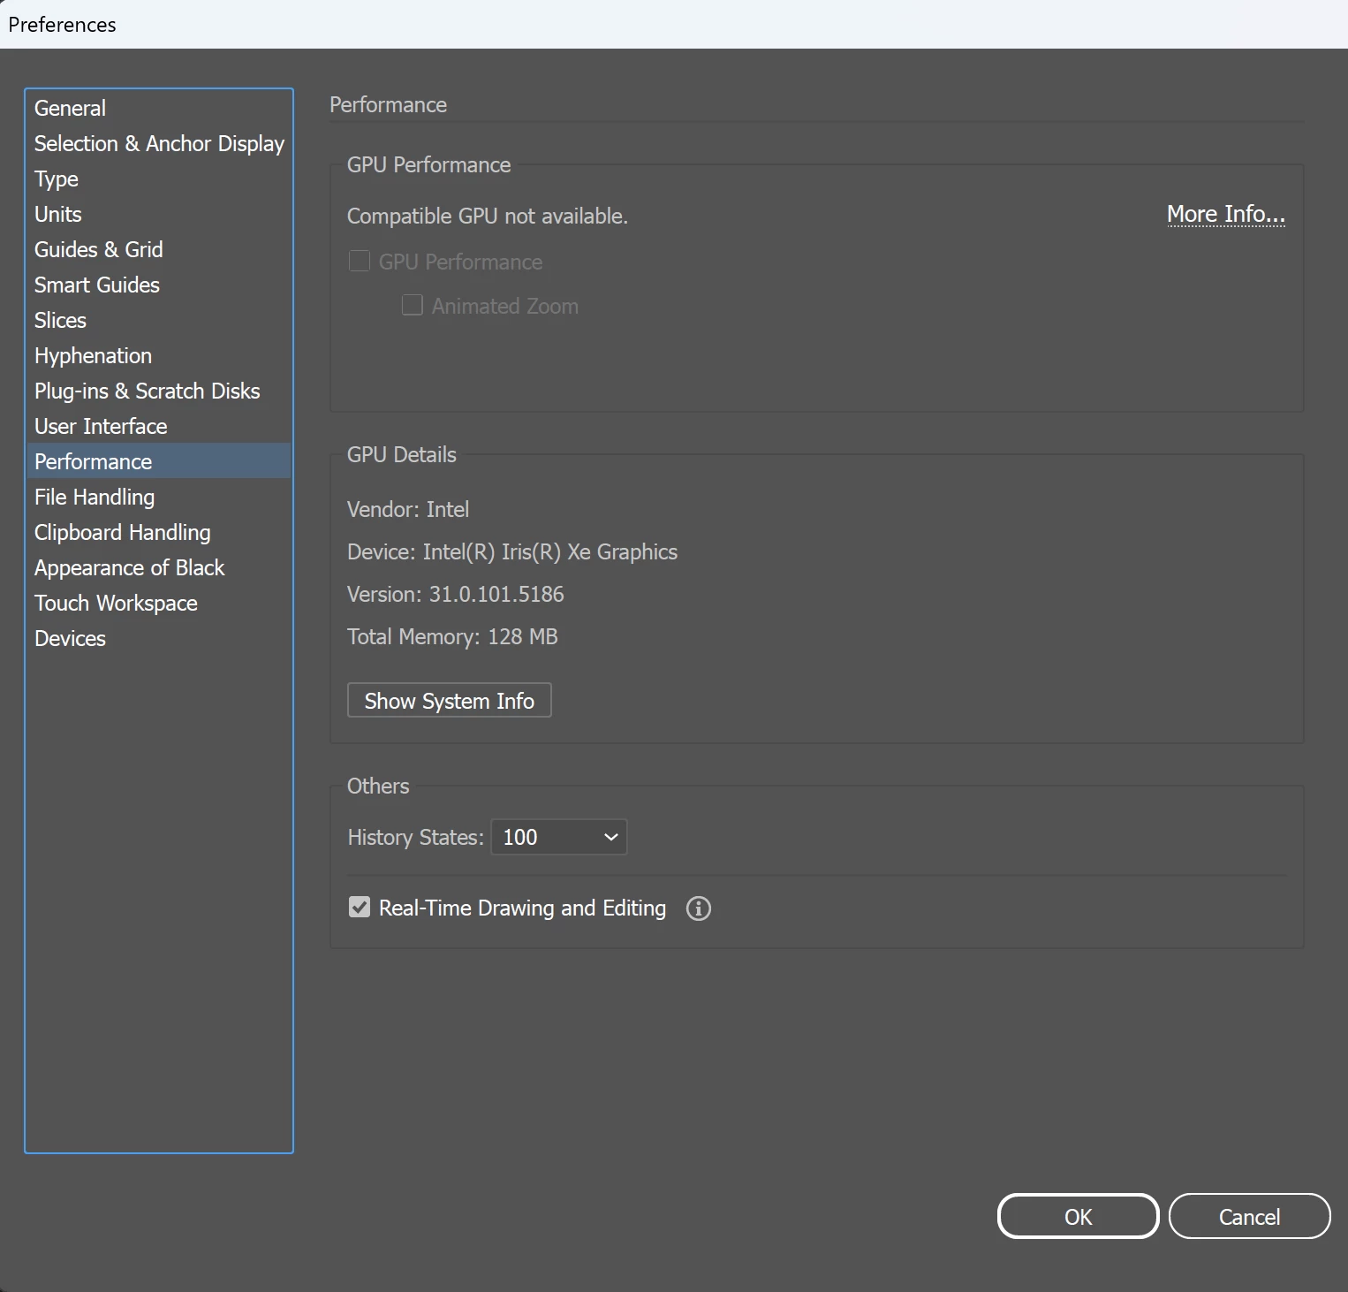Image resolution: width=1348 pixels, height=1292 pixels.
Task: Open Appearance of Black preferences
Action: [159, 567]
